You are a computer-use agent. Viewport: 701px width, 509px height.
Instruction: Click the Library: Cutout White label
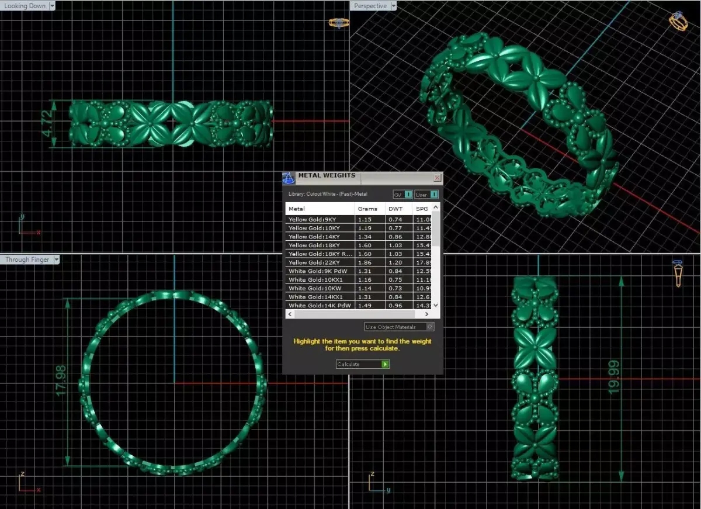[x=328, y=194]
